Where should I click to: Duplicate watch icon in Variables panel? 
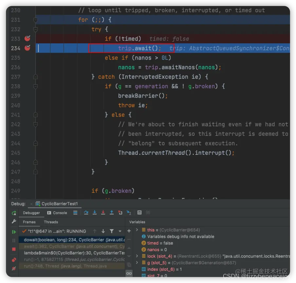[129, 265]
